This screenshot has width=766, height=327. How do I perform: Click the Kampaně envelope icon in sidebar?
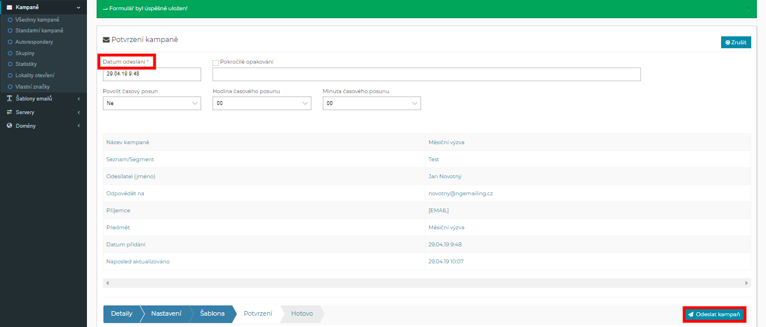pyautogui.click(x=10, y=7)
